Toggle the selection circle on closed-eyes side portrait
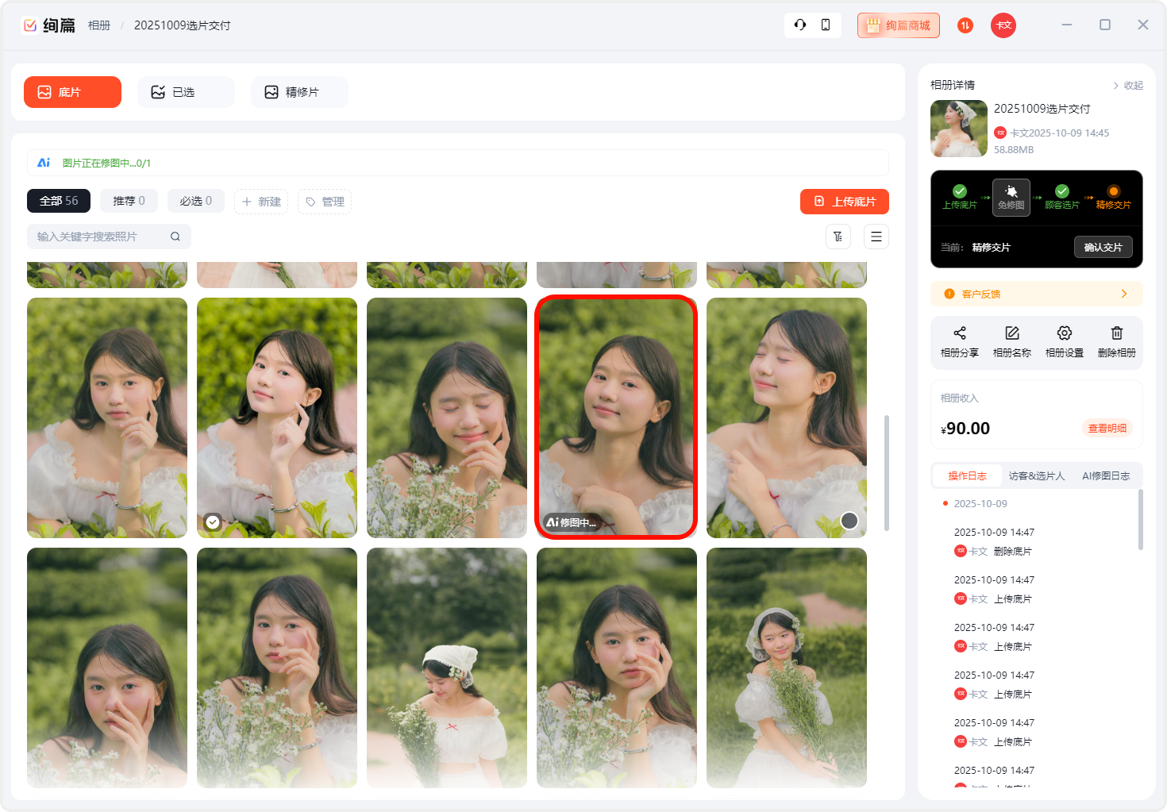This screenshot has width=1167, height=812. coord(849,521)
